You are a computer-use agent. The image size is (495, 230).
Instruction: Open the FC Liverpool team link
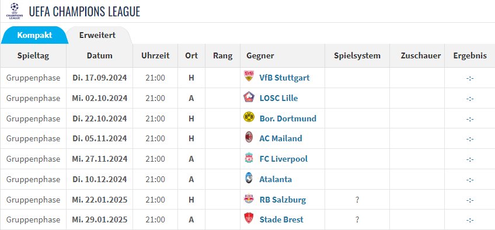284,159
